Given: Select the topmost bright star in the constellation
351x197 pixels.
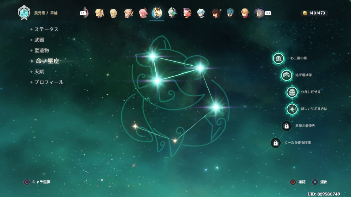Looking at the screenshot, I should click(152, 56).
